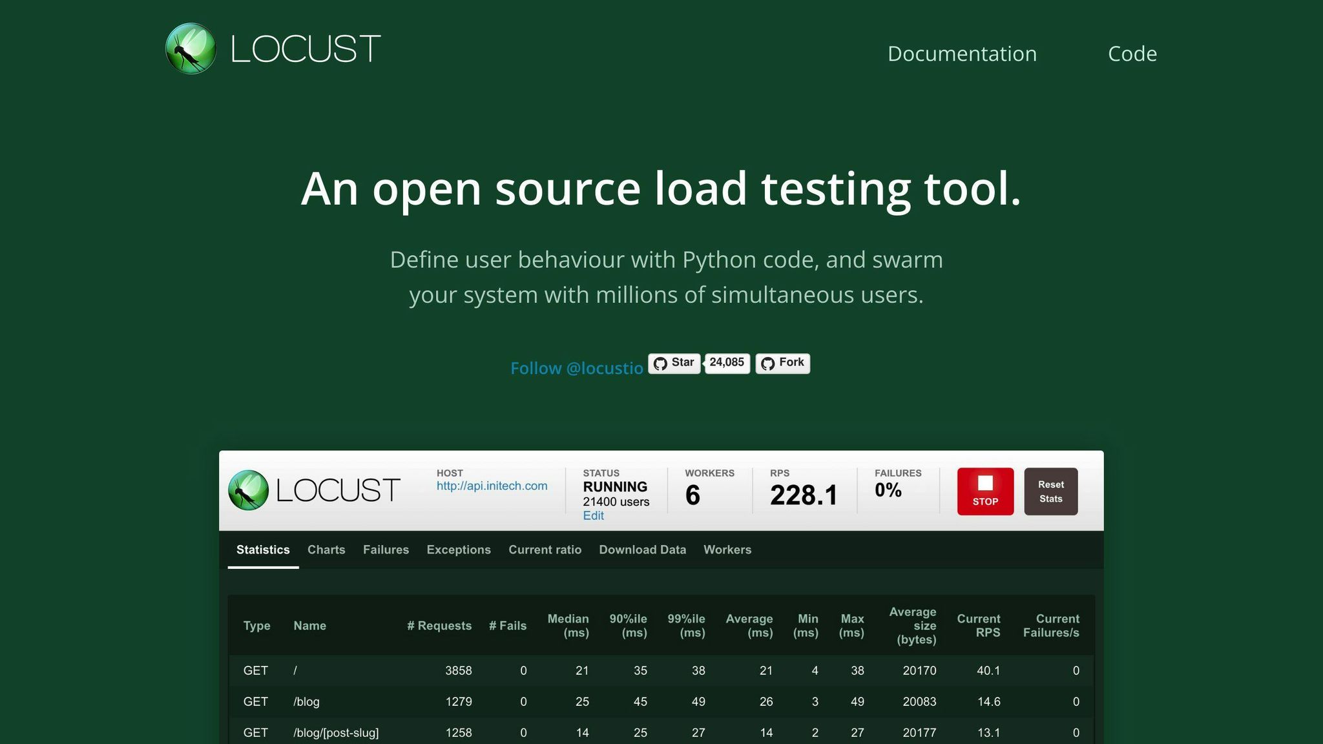Follow @locustio on Twitter
This screenshot has width=1323, height=744.
[577, 368]
